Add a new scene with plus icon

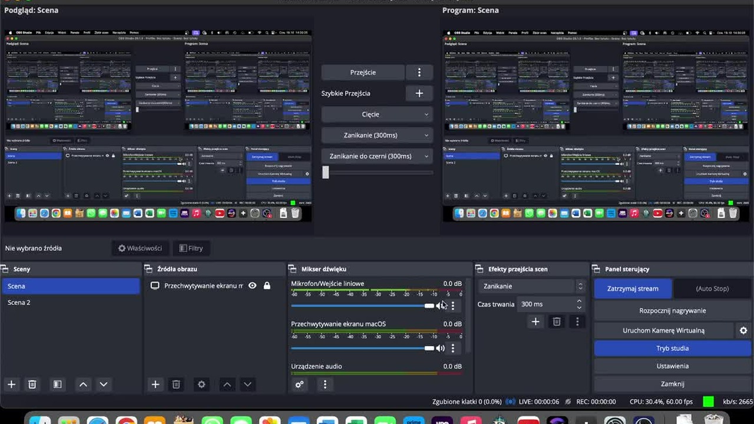(x=11, y=384)
